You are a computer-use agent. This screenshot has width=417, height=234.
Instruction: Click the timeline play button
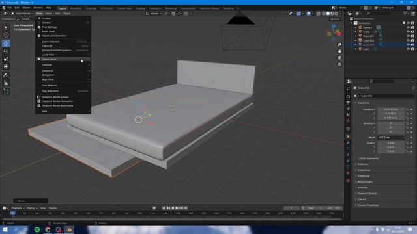tap(177, 208)
